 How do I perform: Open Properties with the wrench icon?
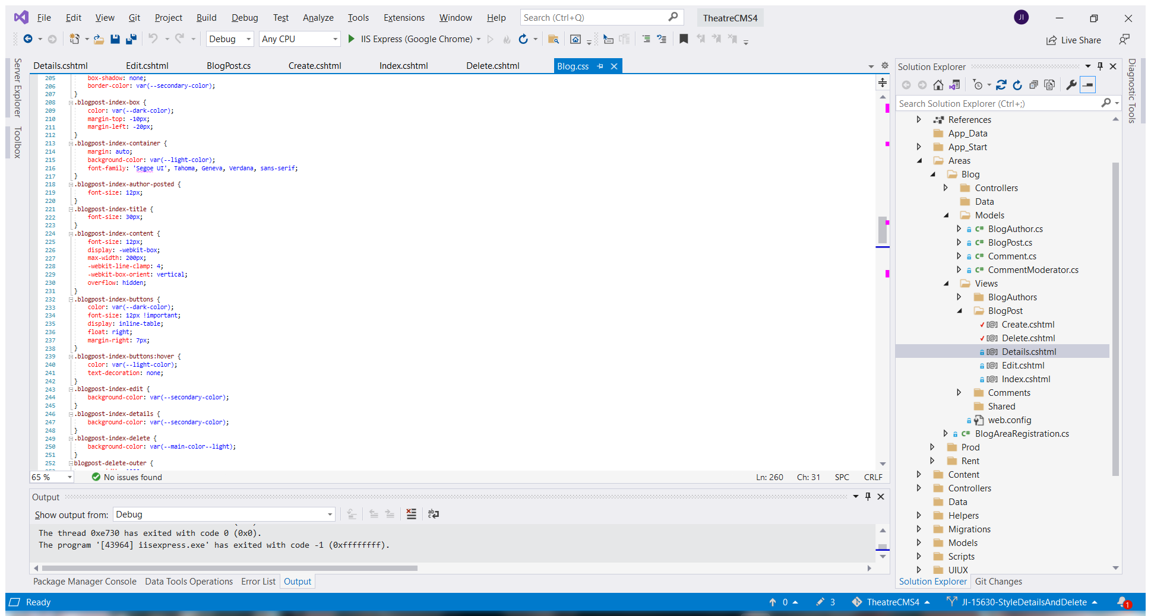[1071, 84]
